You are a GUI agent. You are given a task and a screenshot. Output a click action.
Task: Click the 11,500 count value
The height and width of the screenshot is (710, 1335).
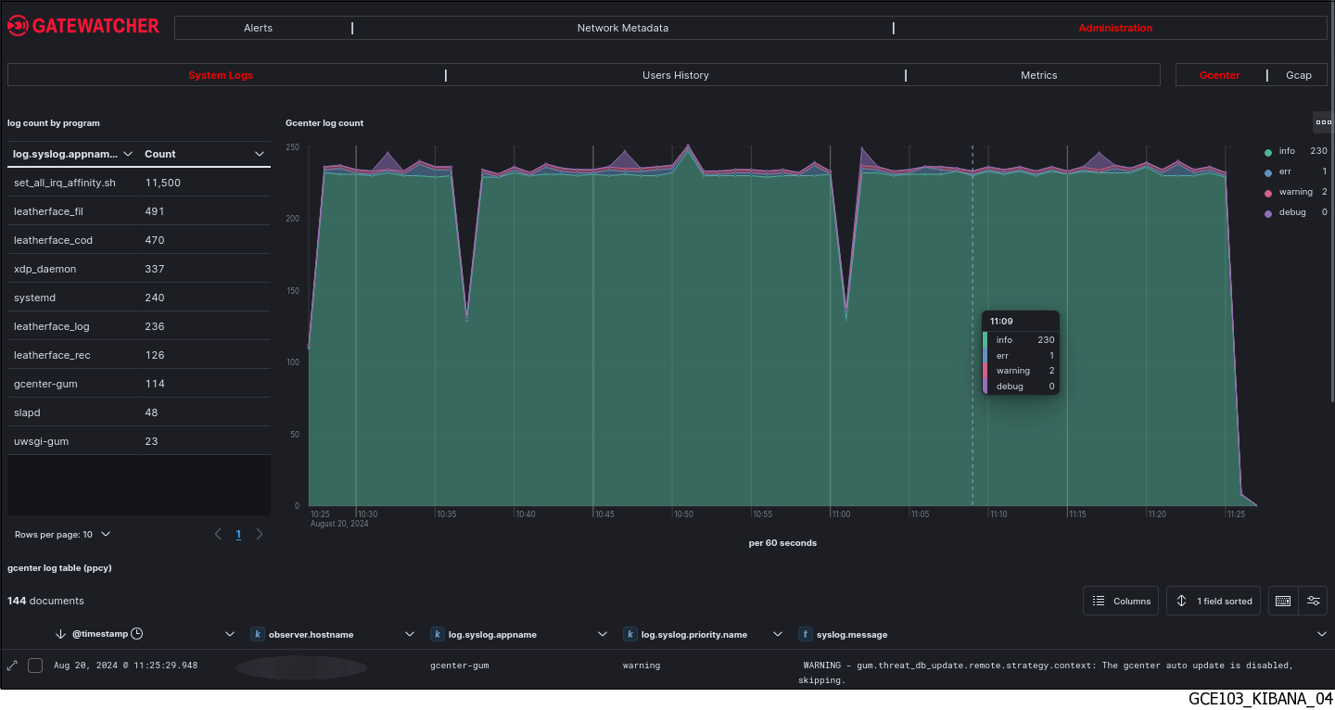point(163,183)
